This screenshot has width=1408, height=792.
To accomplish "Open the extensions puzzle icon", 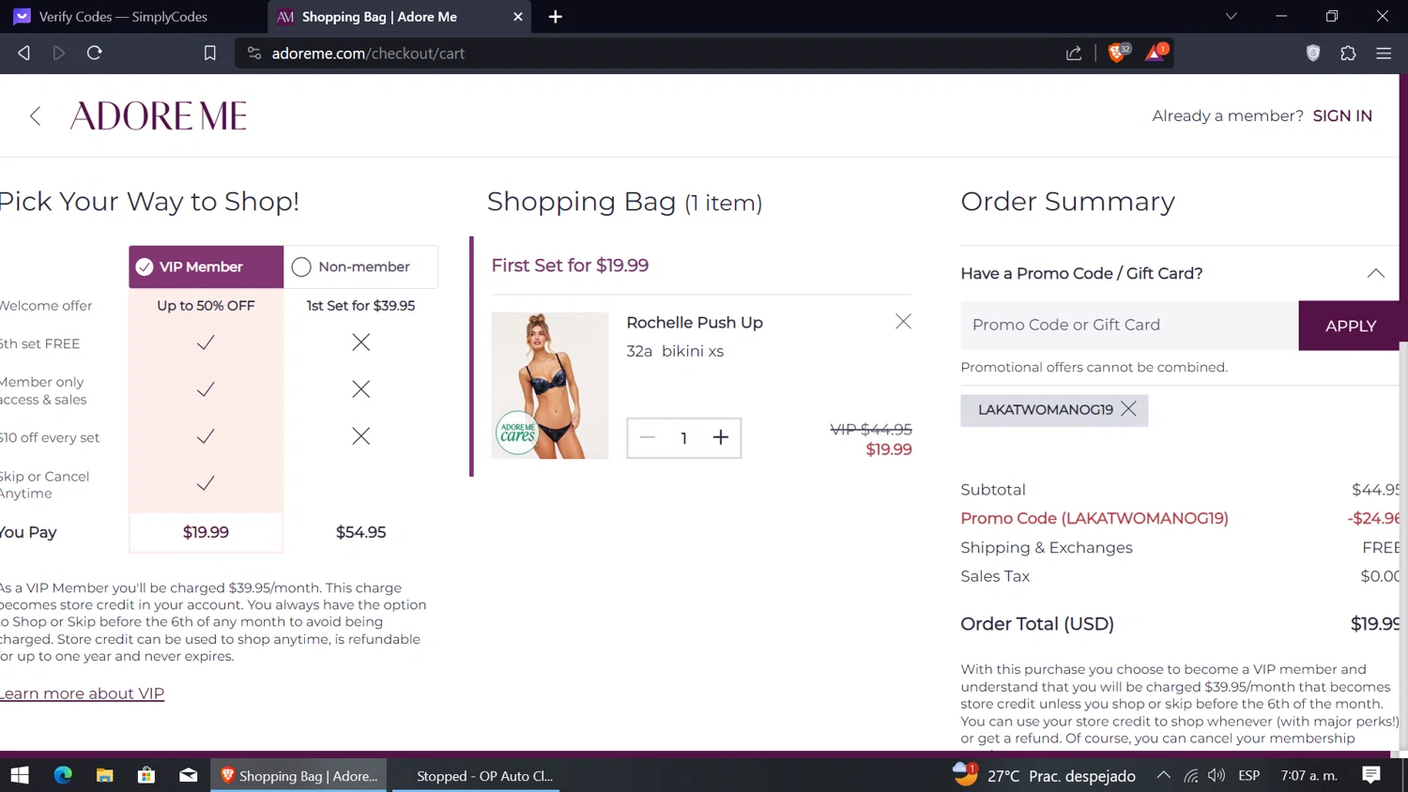I will 1348,53.
